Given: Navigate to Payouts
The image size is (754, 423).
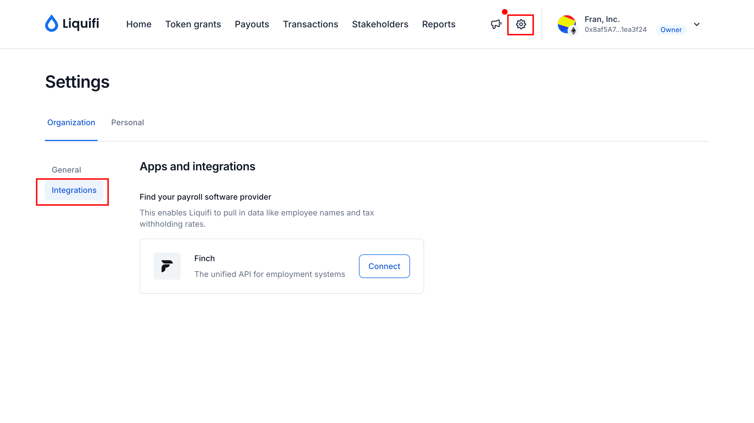Looking at the screenshot, I should coord(252,24).
